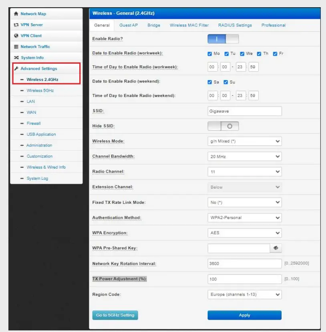Click the WPA Pre-Shared Key field

coord(239,248)
